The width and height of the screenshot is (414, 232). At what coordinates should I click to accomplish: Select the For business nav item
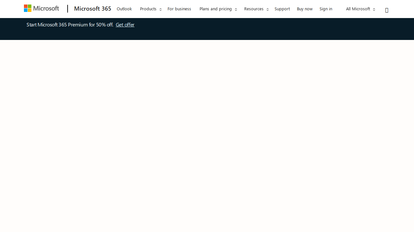click(x=179, y=9)
